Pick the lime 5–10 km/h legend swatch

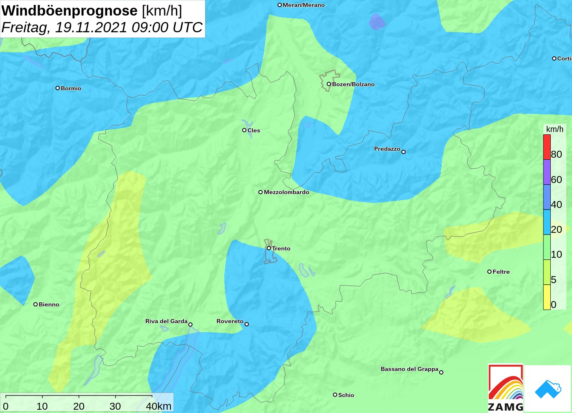tap(547, 272)
